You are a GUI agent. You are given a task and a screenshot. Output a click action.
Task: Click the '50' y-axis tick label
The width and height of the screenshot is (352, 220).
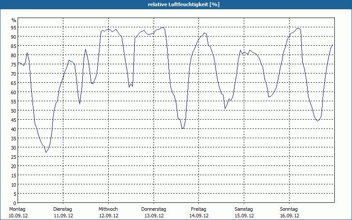[14, 110]
